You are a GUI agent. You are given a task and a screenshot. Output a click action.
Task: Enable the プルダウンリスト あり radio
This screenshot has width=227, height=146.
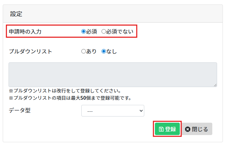tap(83, 52)
